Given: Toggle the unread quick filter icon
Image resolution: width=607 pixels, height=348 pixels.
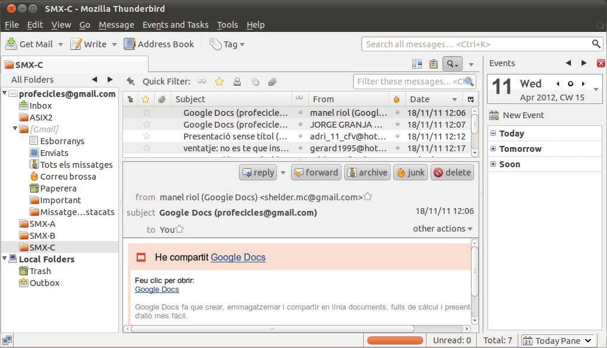Looking at the screenshot, I should [x=202, y=82].
